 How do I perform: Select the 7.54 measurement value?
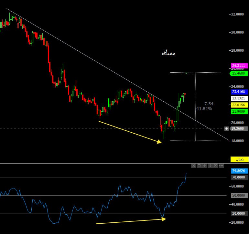tap(209, 104)
